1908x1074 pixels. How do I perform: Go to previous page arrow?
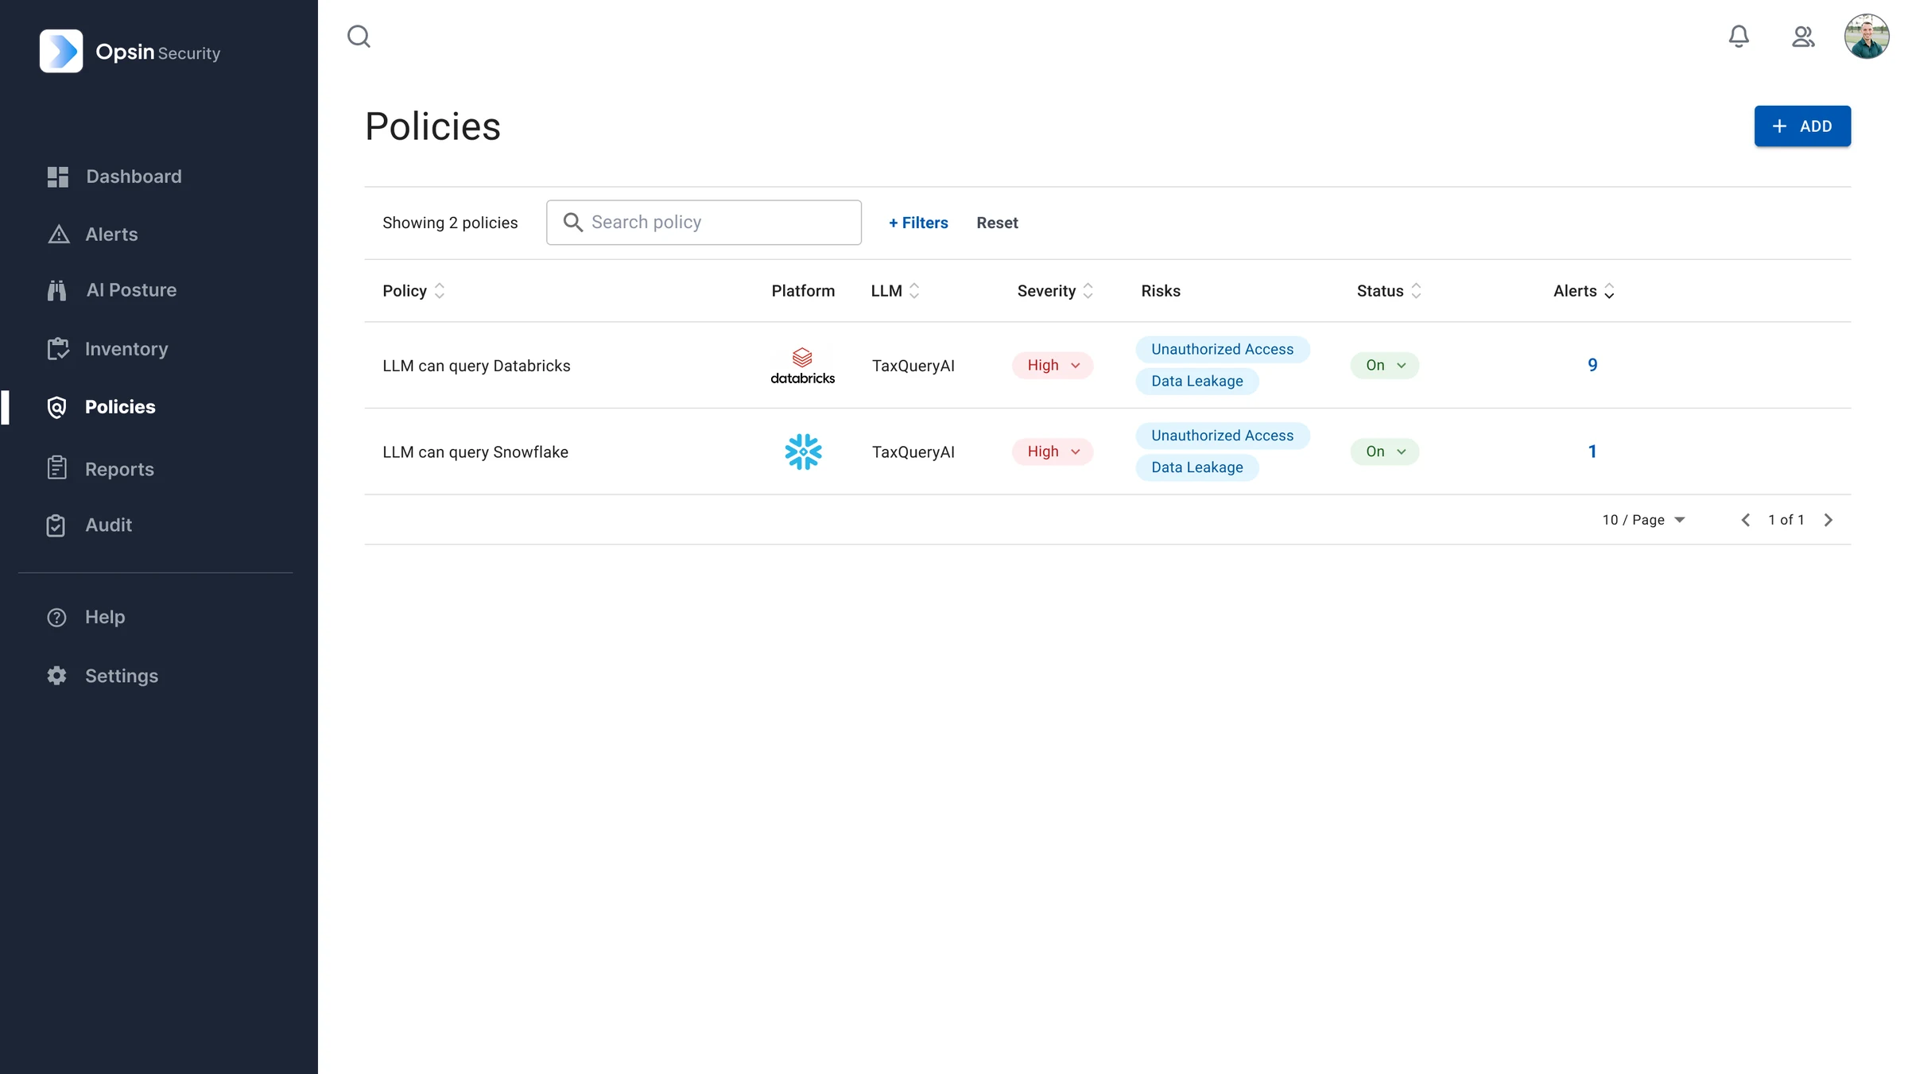click(1745, 520)
